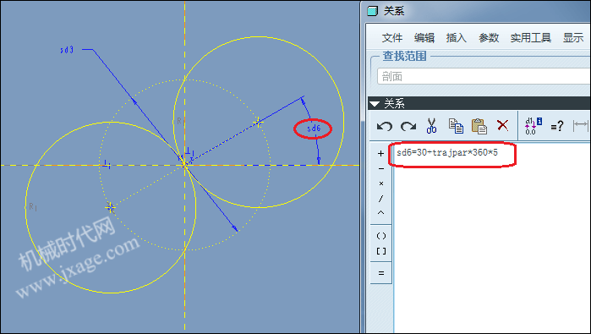Insert a plus operator from side palette

point(380,153)
